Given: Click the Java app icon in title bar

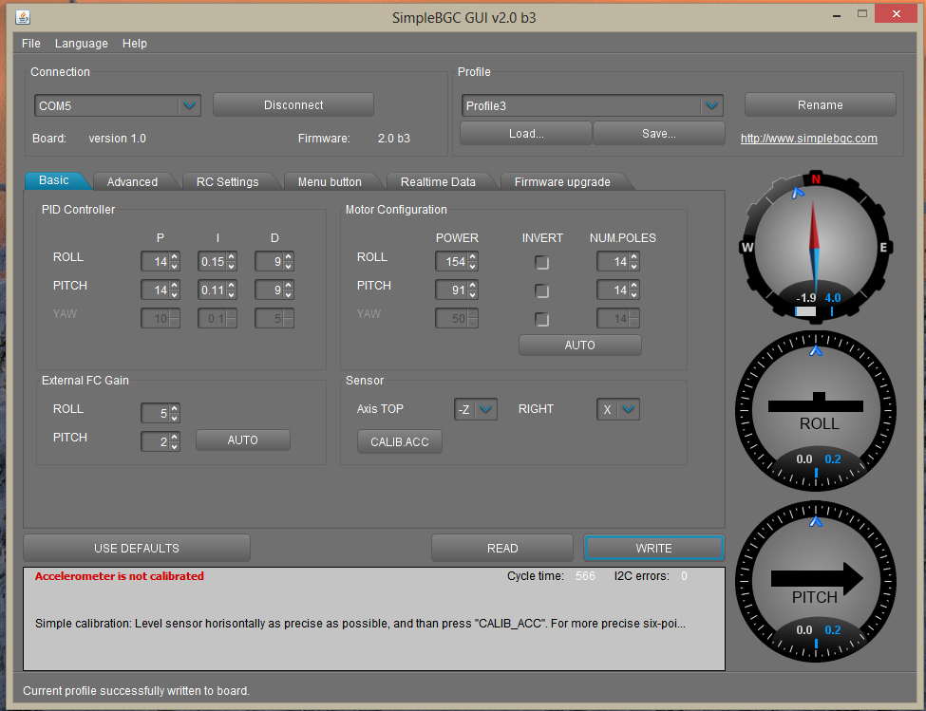Looking at the screenshot, I should [x=23, y=18].
